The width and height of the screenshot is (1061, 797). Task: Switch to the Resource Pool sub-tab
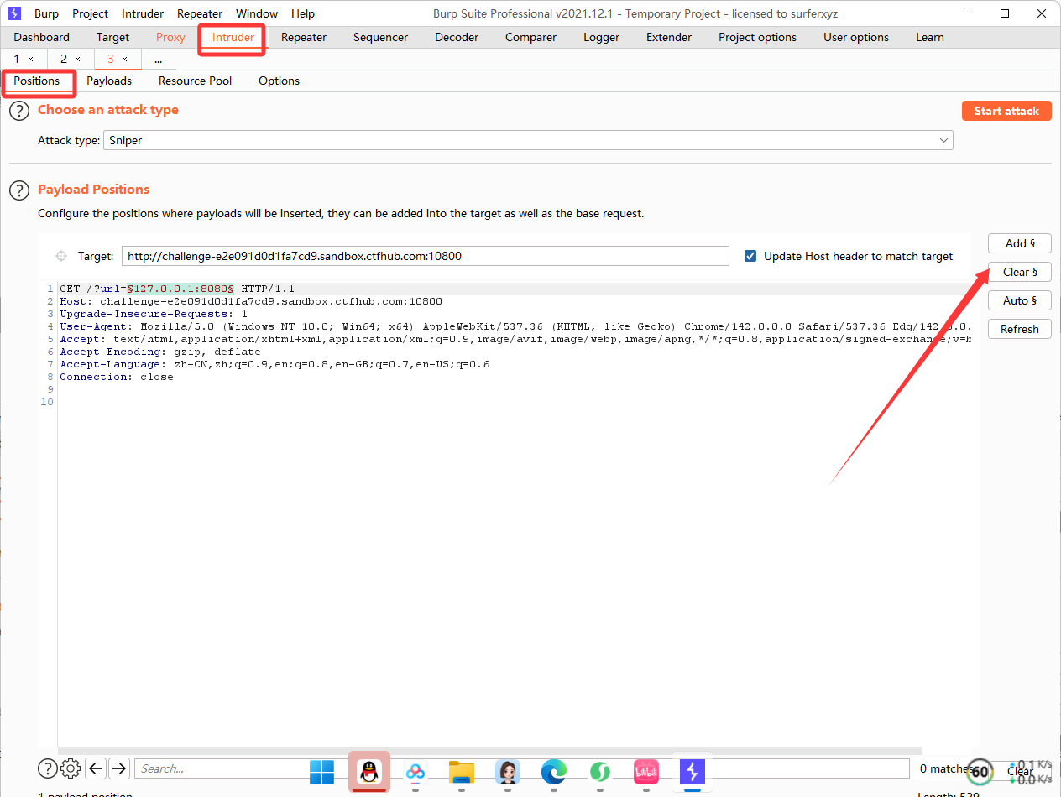coord(195,81)
